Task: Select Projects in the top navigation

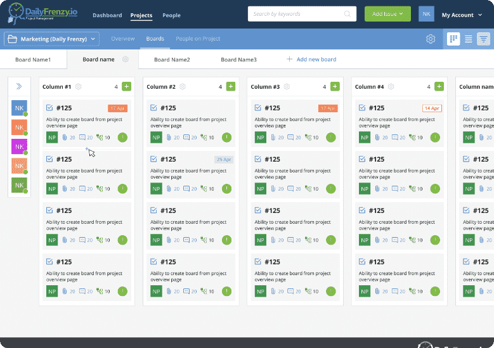Action: pos(141,15)
